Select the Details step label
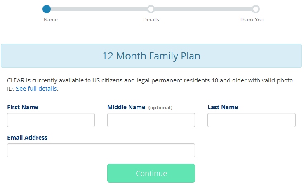This screenshot has height=188, width=306. coord(151,20)
